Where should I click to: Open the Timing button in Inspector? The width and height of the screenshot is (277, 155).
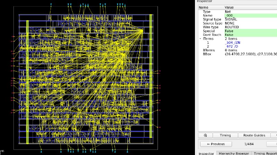[225, 135]
